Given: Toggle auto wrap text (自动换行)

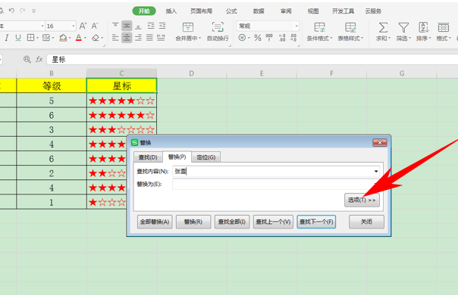Looking at the screenshot, I should pos(218,32).
